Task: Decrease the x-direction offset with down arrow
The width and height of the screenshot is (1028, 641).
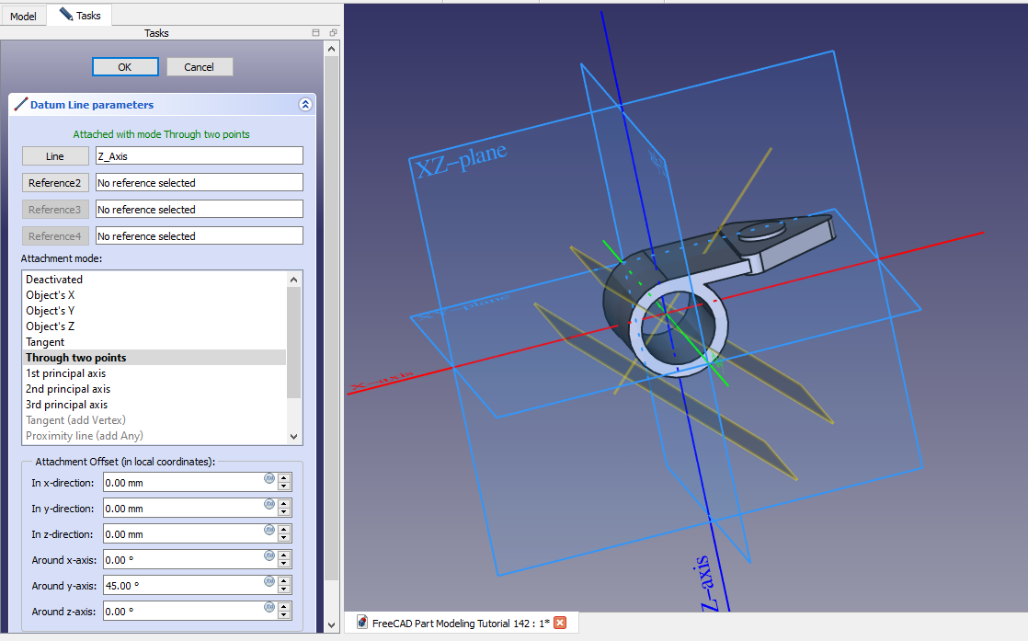Action: click(x=284, y=486)
